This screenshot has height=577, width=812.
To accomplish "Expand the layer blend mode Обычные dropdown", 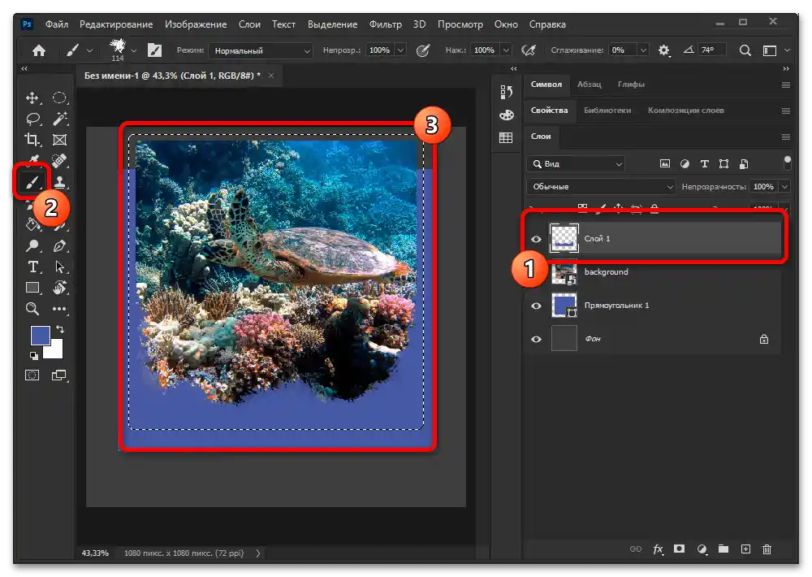I will pos(602,187).
